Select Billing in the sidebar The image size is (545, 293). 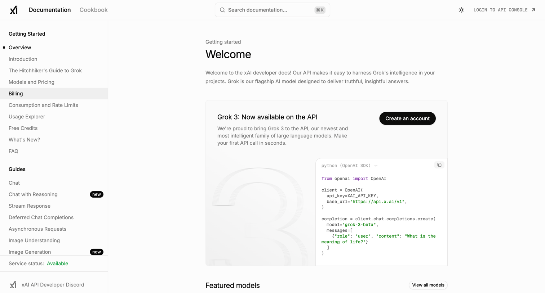click(54, 94)
